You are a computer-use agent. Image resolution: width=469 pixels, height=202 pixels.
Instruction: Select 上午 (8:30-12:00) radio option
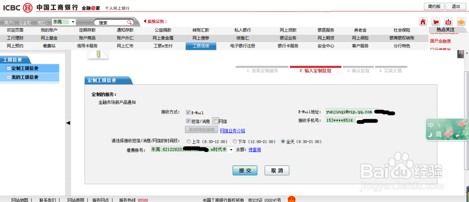click(189, 141)
